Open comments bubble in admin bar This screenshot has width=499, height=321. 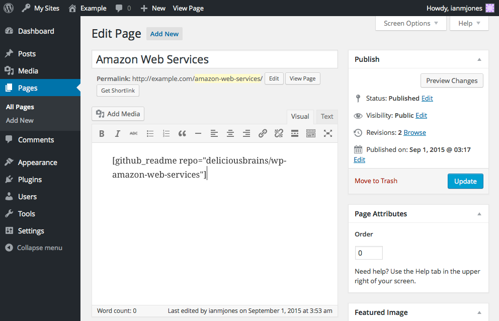[x=123, y=8]
